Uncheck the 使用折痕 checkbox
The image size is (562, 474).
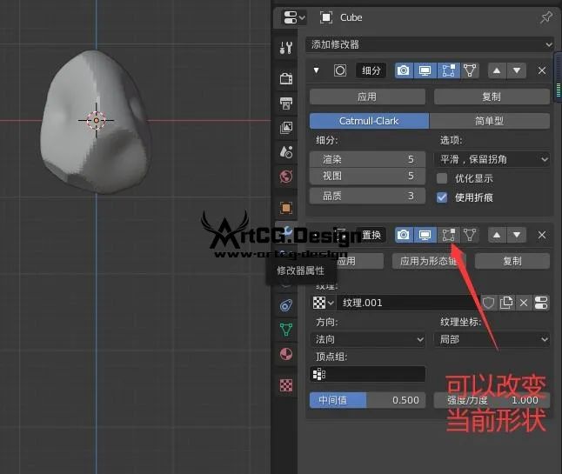tap(442, 197)
